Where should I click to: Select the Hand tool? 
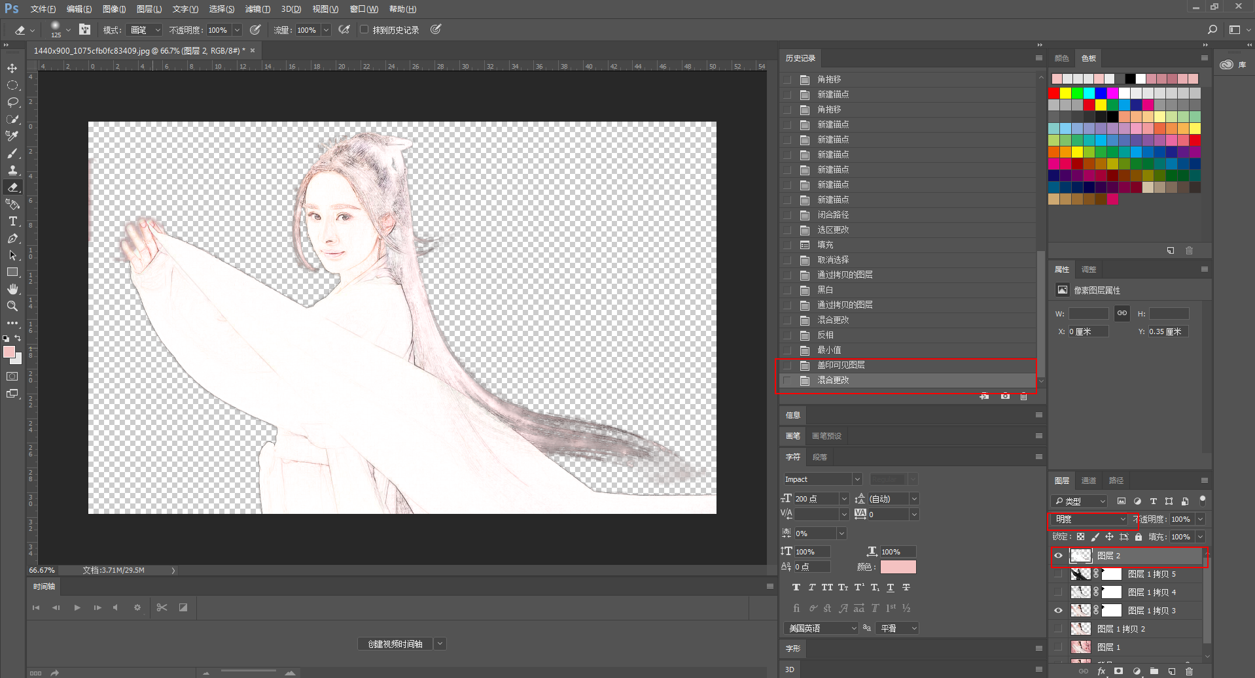pyautogui.click(x=12, y=289)
